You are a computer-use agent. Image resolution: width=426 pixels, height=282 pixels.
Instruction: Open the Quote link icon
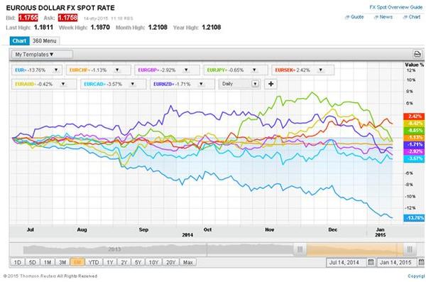pyautogui.click(x=347, y=17)
